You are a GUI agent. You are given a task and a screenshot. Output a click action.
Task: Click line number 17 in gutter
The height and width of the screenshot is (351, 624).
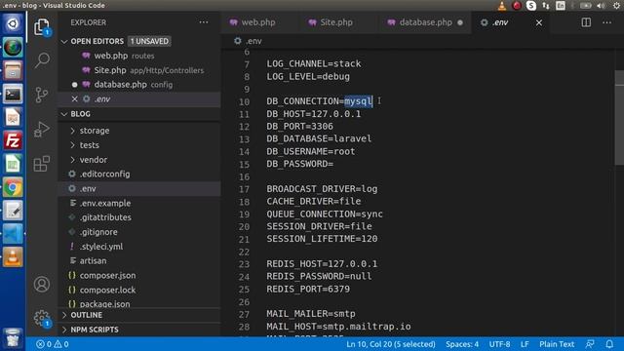[244, 189]
